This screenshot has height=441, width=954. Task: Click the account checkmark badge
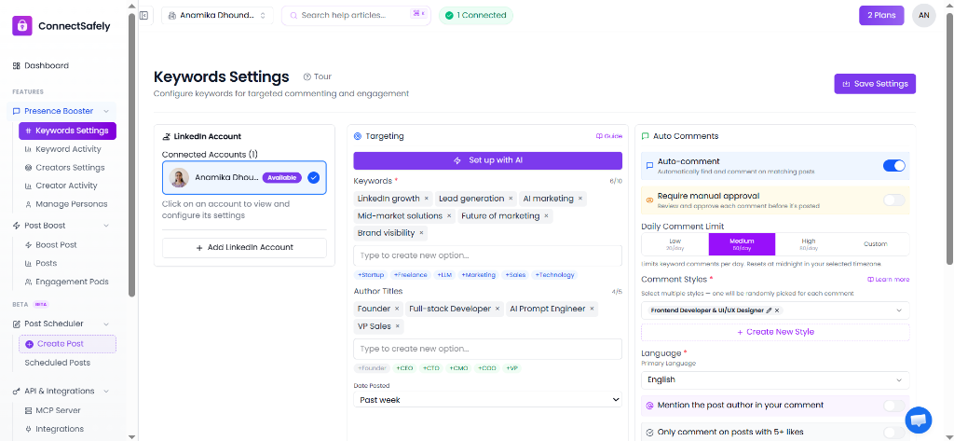click(313, 178)
